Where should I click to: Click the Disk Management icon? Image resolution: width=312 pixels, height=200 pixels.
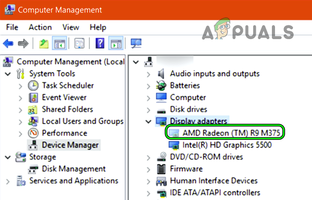(33, 169)
